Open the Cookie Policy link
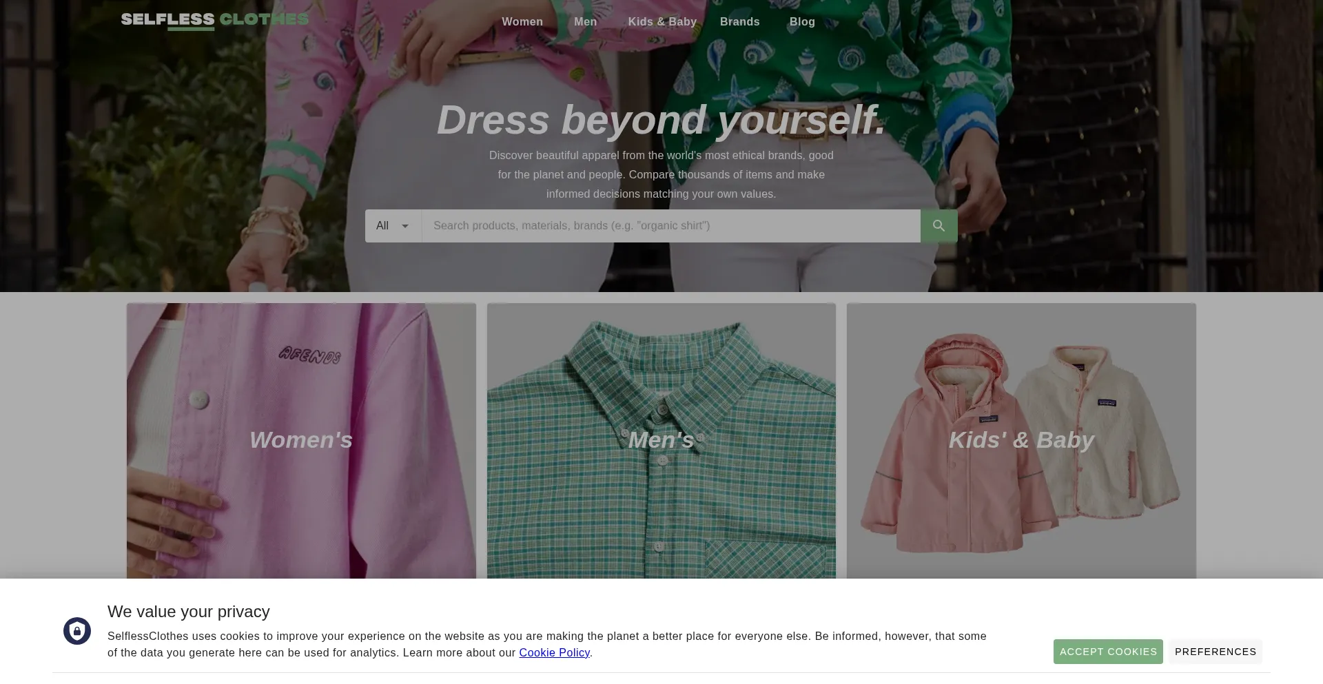 coord(554,652)
